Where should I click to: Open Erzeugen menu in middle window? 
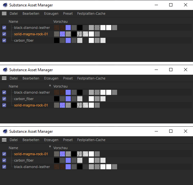pyautogui.click(x=51, y=78)
